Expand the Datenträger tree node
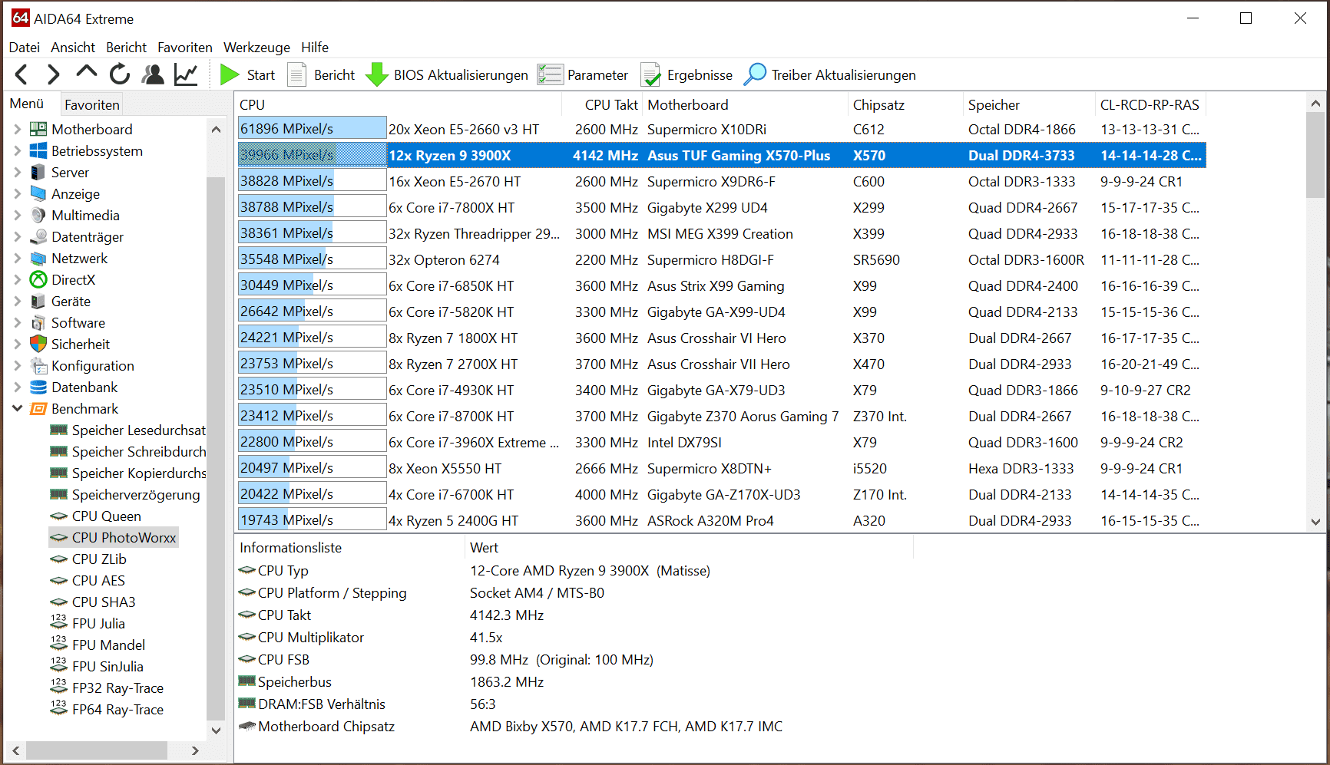Screen dimensions: 1330x765 pyautogui.click(x=17, y=236)
